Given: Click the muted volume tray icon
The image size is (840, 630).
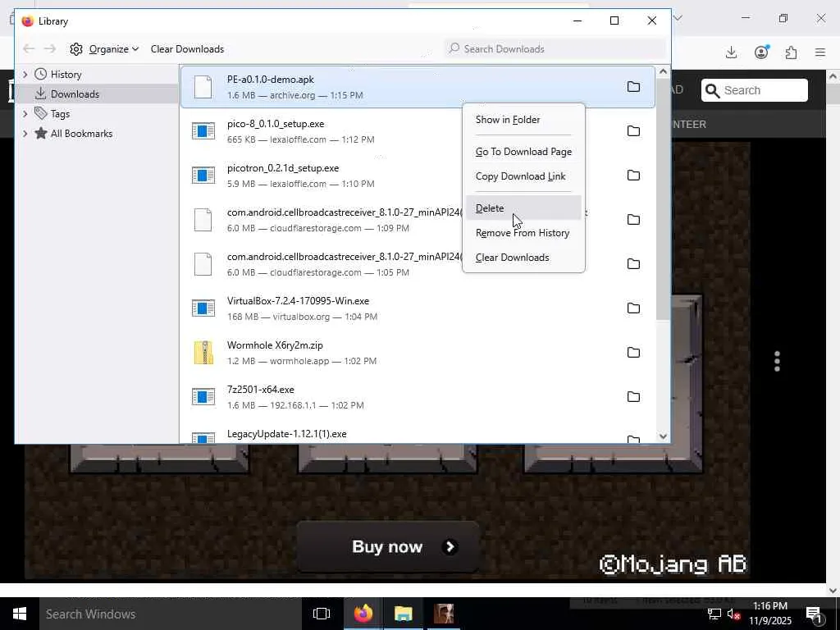Looking at the screenshot, I should coord(733,614).
